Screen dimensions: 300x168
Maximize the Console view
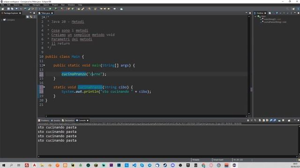click(x=298, y=120)
